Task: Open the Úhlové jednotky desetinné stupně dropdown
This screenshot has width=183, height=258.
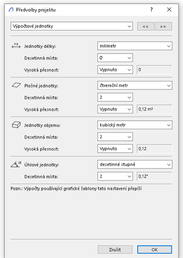Action: pos(135,164)
